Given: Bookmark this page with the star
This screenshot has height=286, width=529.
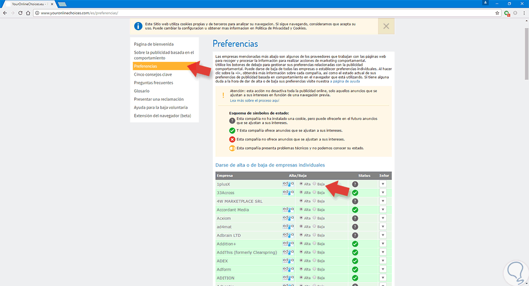Looking at the screenshot, I should click(x=497, y=13).
